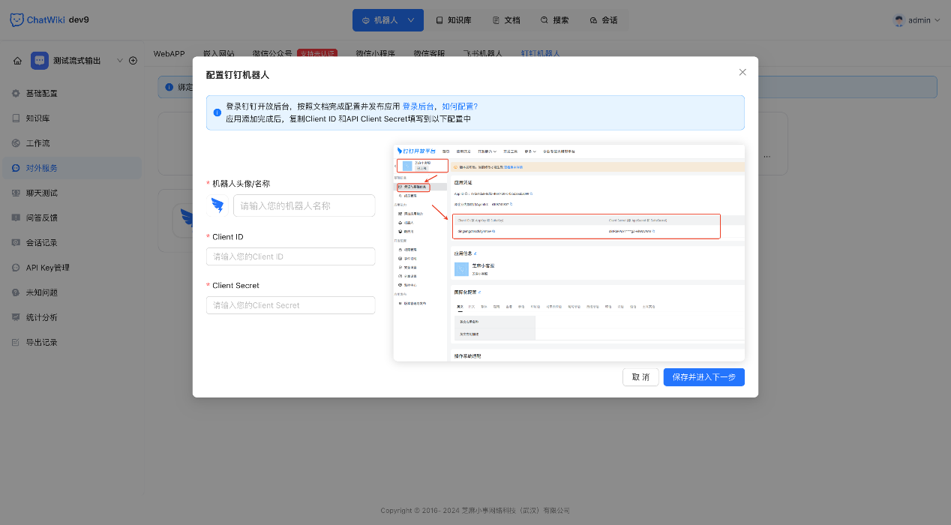Click the API Key管理 sidebar icon
Viewport: 951px width, 525px height.
[16, 268]
